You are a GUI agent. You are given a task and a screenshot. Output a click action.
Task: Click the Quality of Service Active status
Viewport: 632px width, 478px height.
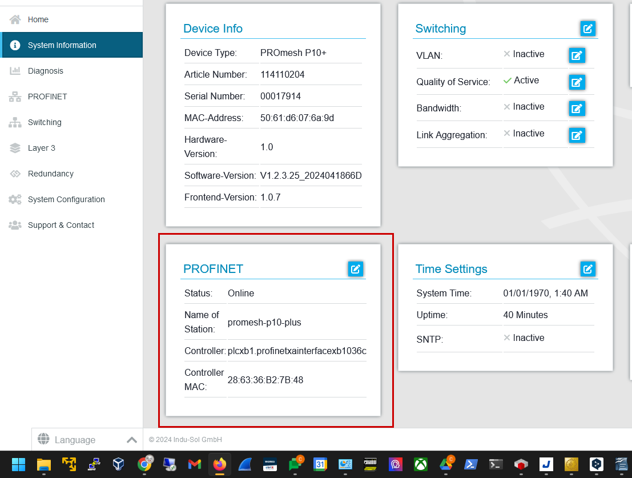521,80
